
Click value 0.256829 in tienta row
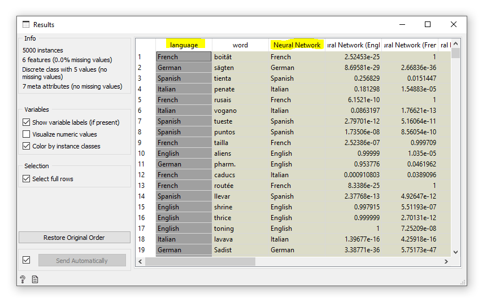(353, 78)
